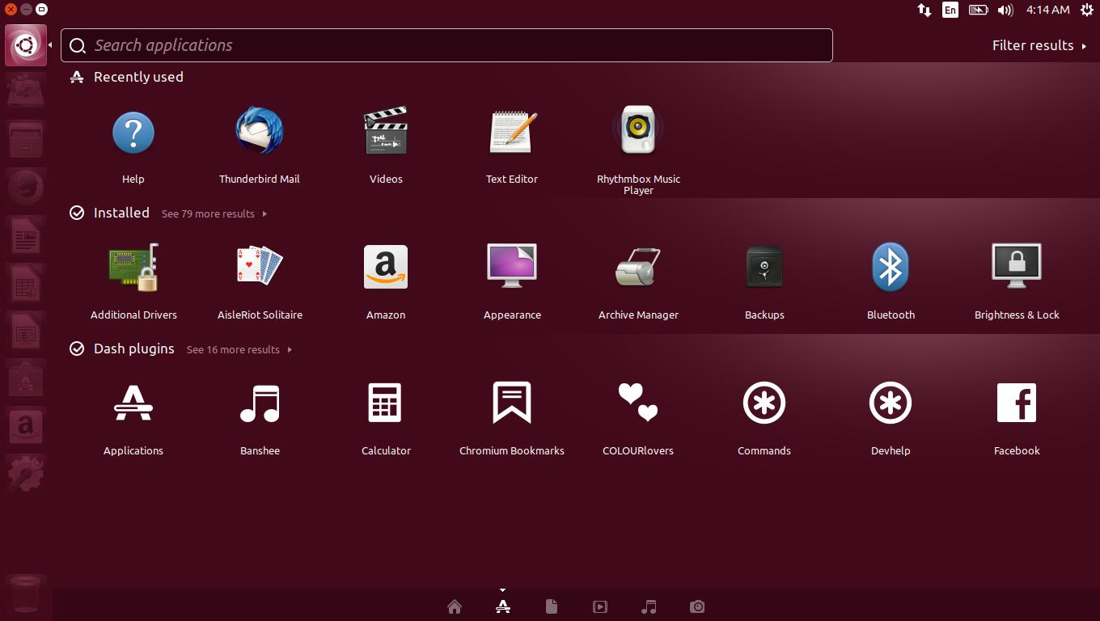
Task: Collapse the Recently used category
Action: pyautogui.click(x=126, y=77)
